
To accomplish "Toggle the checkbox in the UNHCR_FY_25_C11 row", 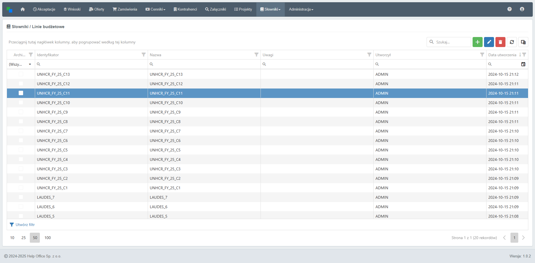I will point(21,93).
